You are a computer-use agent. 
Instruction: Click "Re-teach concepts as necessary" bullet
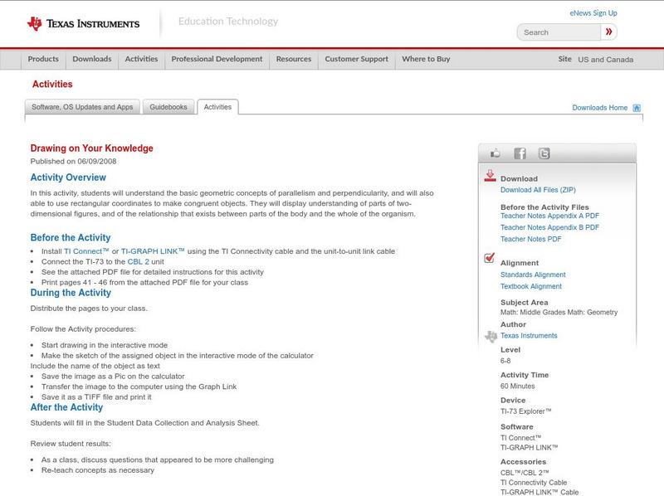(98, 470)
